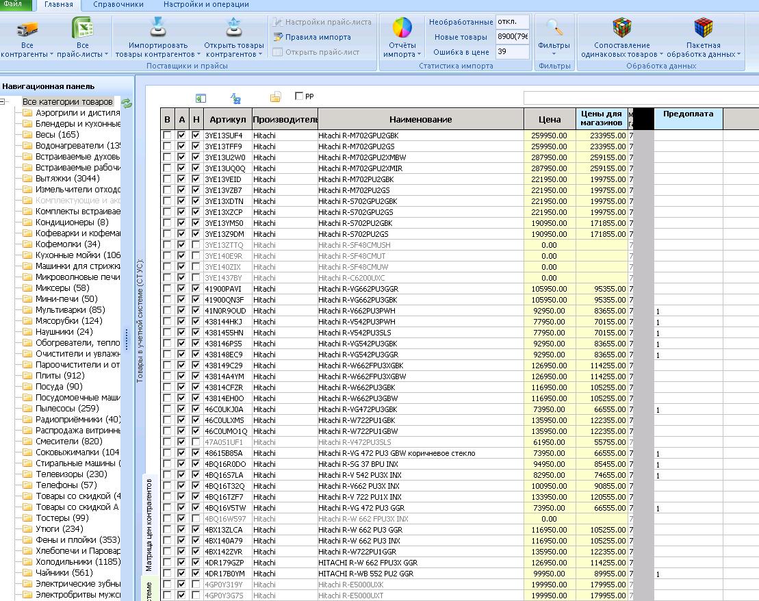The width and height of the screenshot is (759, 601).
Task: Open the 'Пакетная обработка данных' dropdown arrow
Action: click(x=738, y=55)
